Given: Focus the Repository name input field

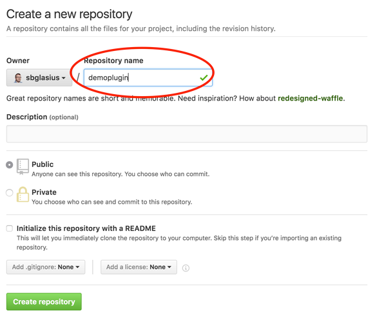Looking at the screenshot, I should pos(148,77).
